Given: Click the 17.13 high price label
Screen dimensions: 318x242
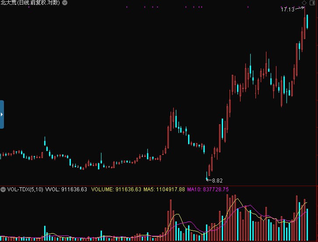Looking at the screenshot, I should click(287, 9).
